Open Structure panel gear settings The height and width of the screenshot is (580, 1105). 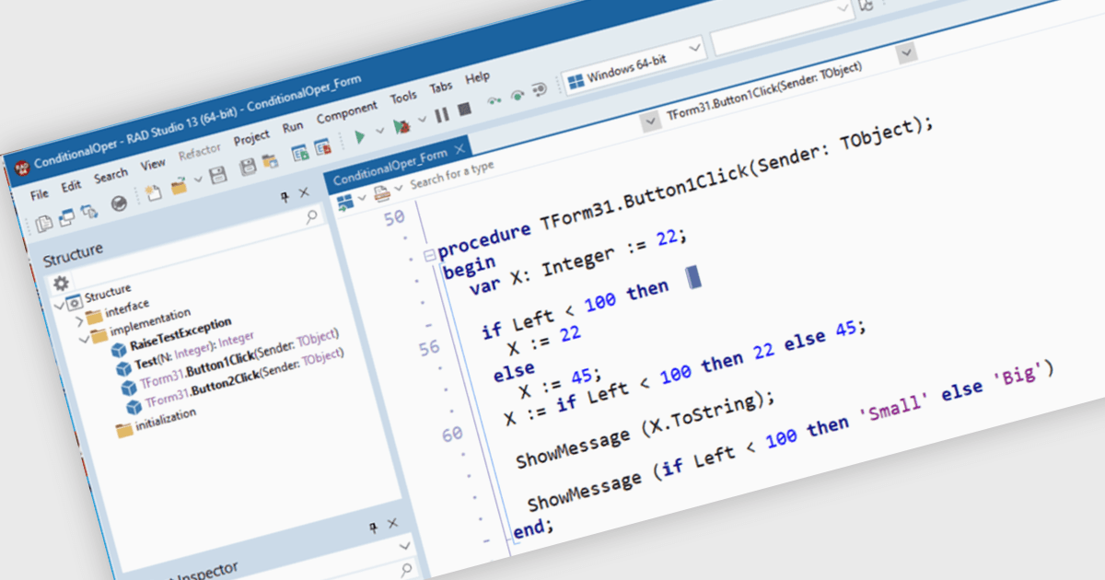(x=61, y=283)
